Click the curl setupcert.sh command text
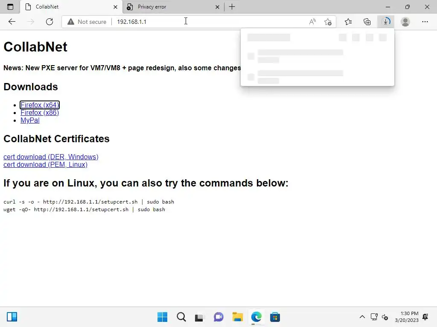This screenshot has height=327, width=437. pyautogui.click(x=89, y=202)
